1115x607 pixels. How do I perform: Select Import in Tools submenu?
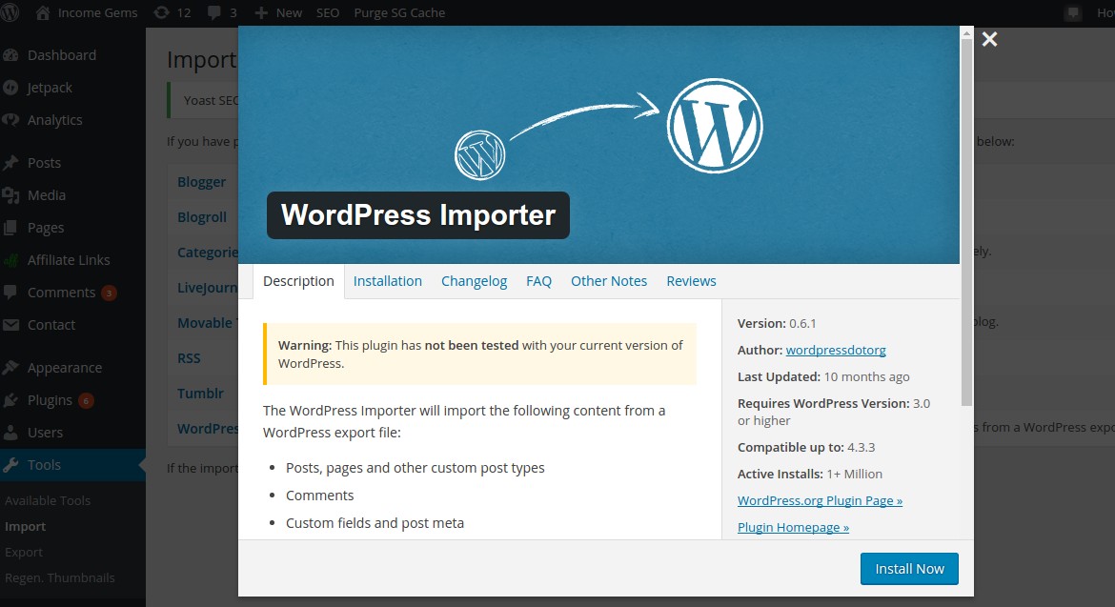[25, 527]
